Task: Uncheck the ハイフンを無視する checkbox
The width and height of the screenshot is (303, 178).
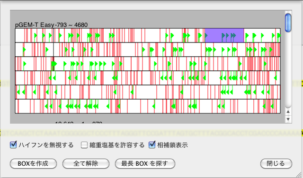Action: [x=13, y=144]
